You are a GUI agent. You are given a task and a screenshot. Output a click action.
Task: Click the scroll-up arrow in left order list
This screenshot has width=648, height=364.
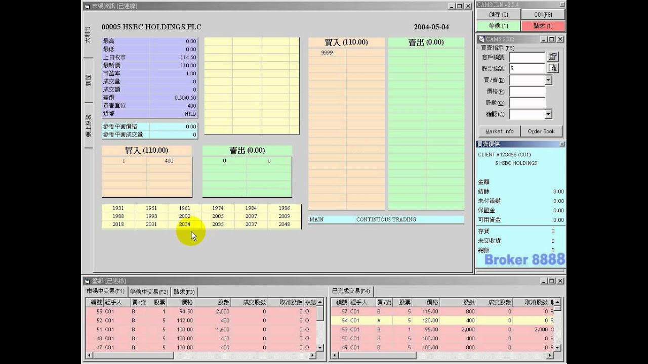point(320,302)
